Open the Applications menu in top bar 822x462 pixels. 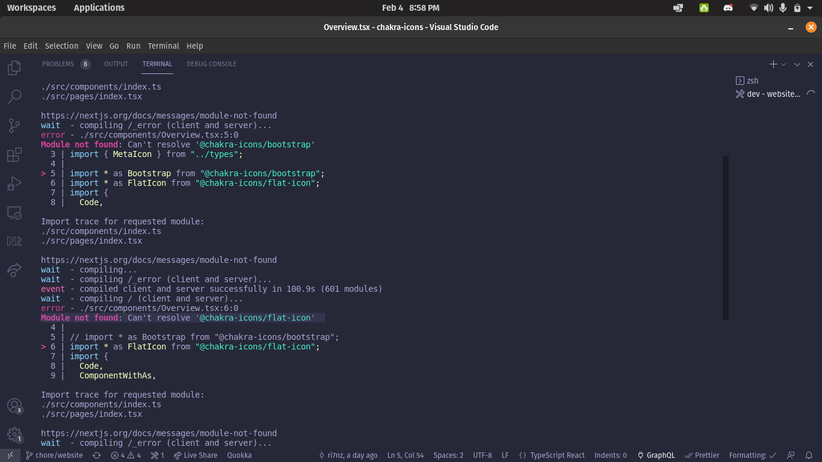point(99,8)
